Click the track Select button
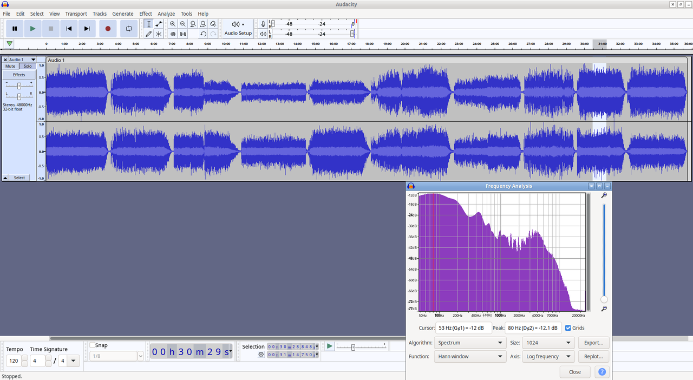The height and width of the screenshot is (380, 693). [19, 178]
